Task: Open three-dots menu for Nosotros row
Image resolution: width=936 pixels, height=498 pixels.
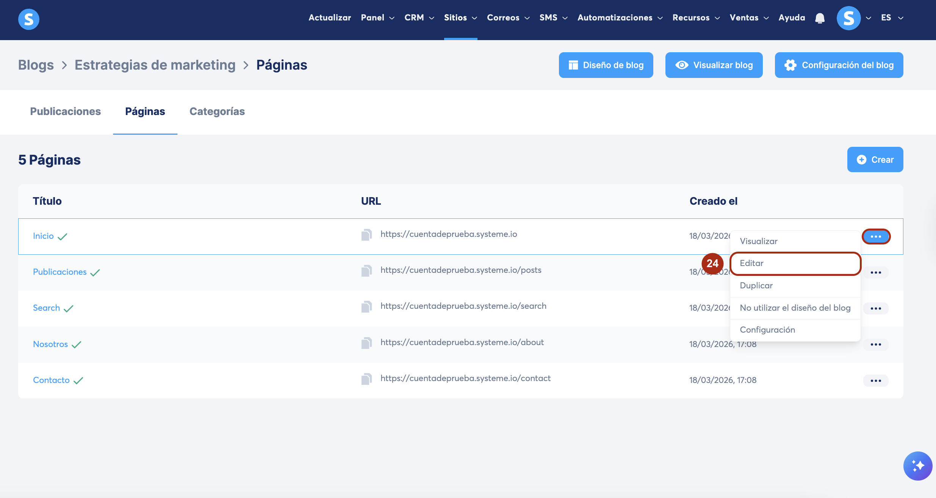Action: pyautogui.click(x=875, y=345)
